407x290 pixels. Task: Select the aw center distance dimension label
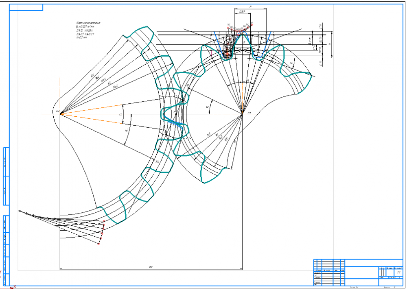[x=151, y=267]
